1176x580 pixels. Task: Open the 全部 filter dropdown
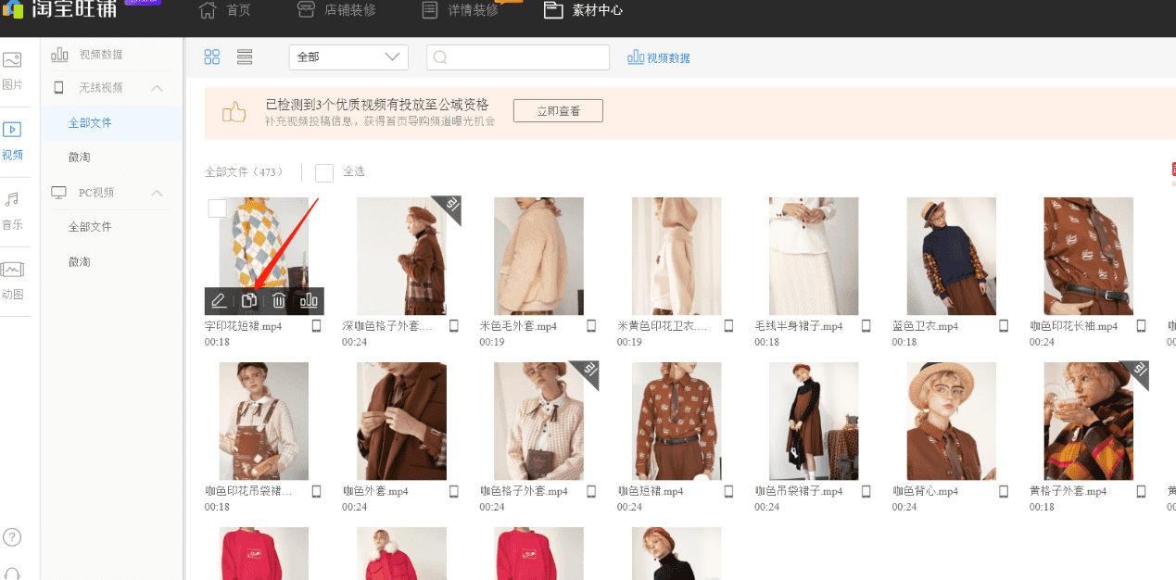tap(348, 57)
